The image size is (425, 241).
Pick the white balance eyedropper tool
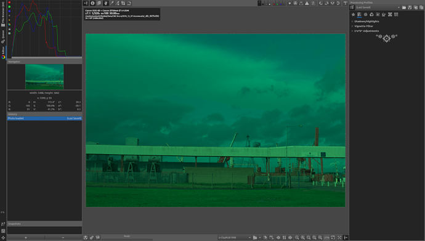point(111,3)
